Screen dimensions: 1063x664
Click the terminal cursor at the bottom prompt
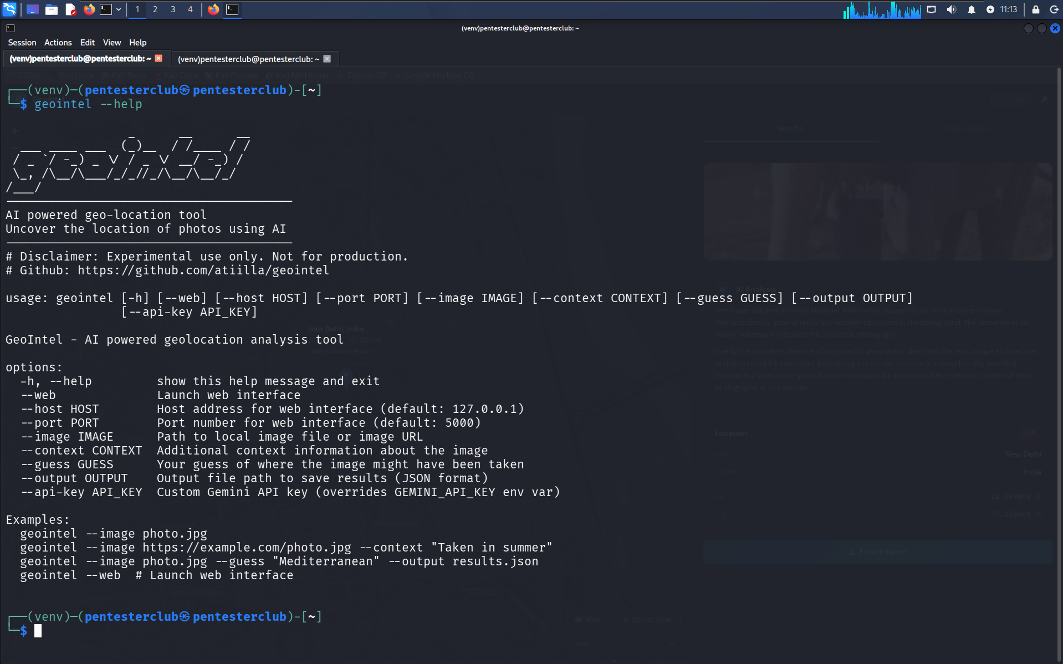click(38, 631)
